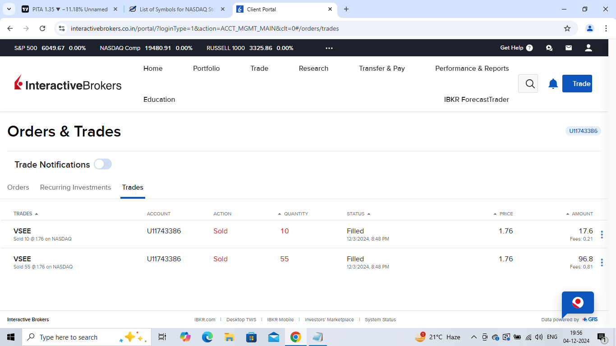Viewport: 616px width, 346px height.
Task: Open the Portfolio menu
Action: click(x=207, y=68)
